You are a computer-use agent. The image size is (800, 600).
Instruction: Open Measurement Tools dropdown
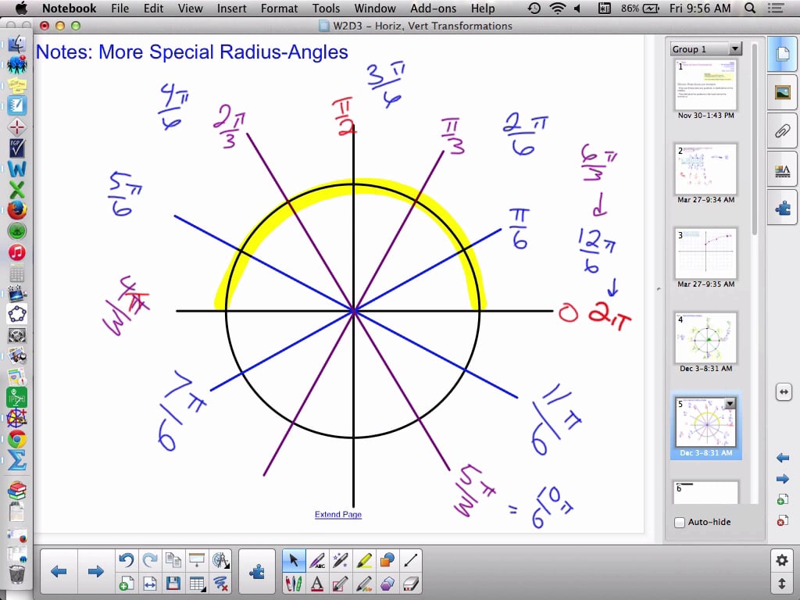click(220, 560)
